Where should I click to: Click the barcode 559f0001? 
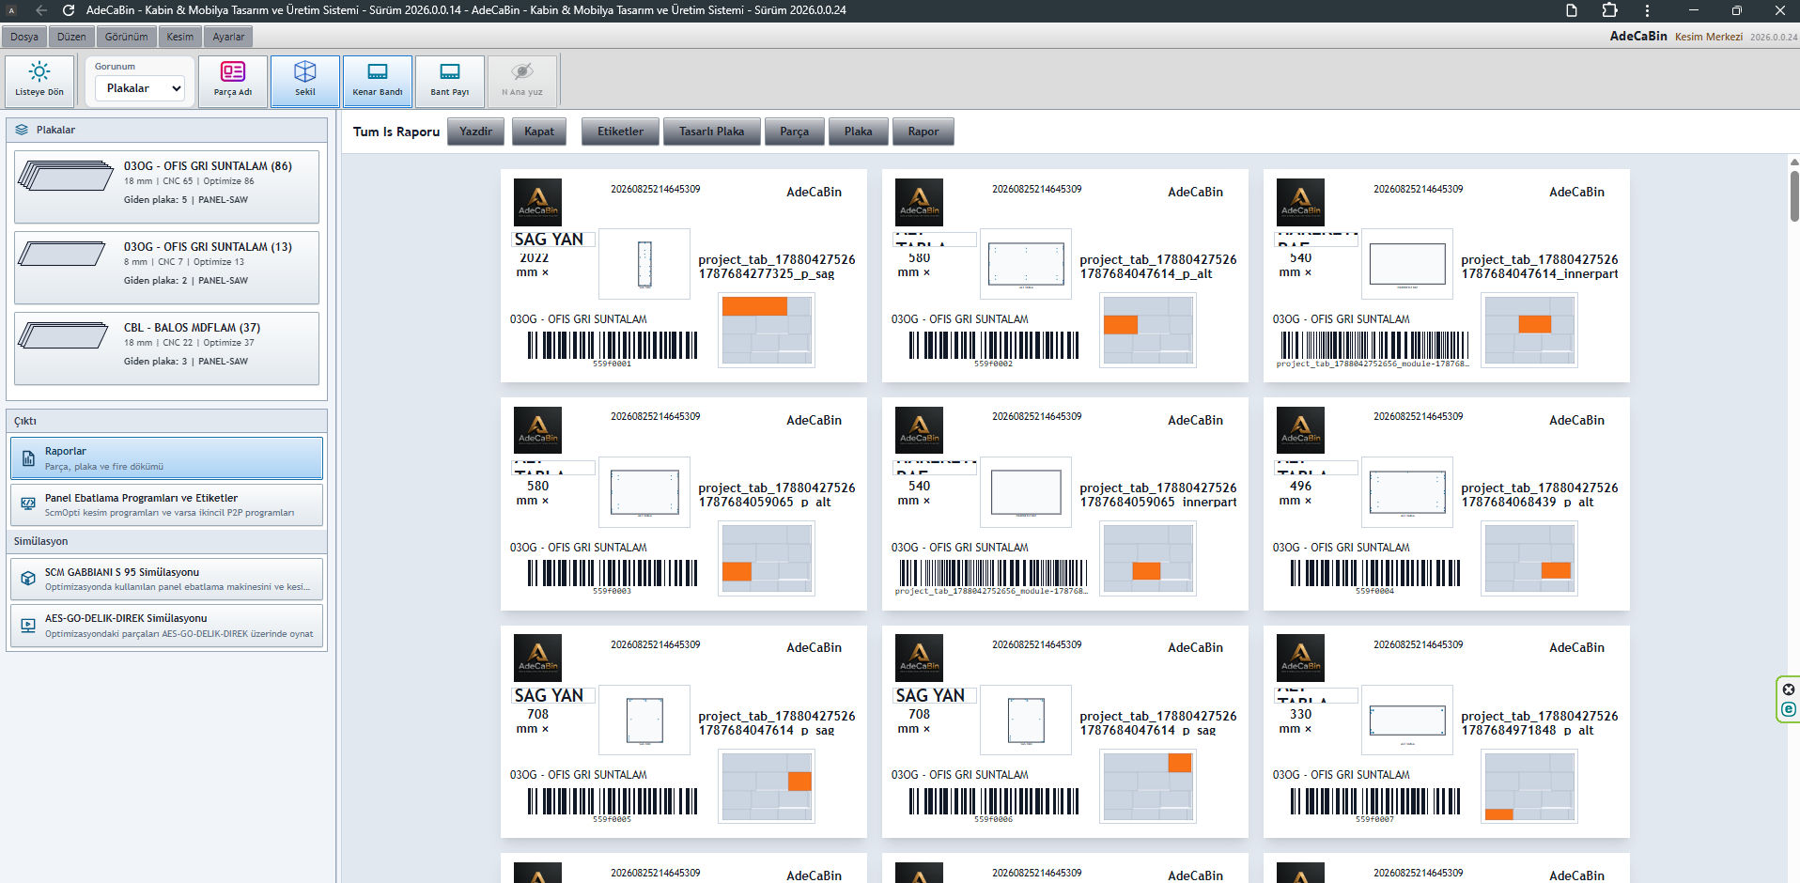point(613,346)
